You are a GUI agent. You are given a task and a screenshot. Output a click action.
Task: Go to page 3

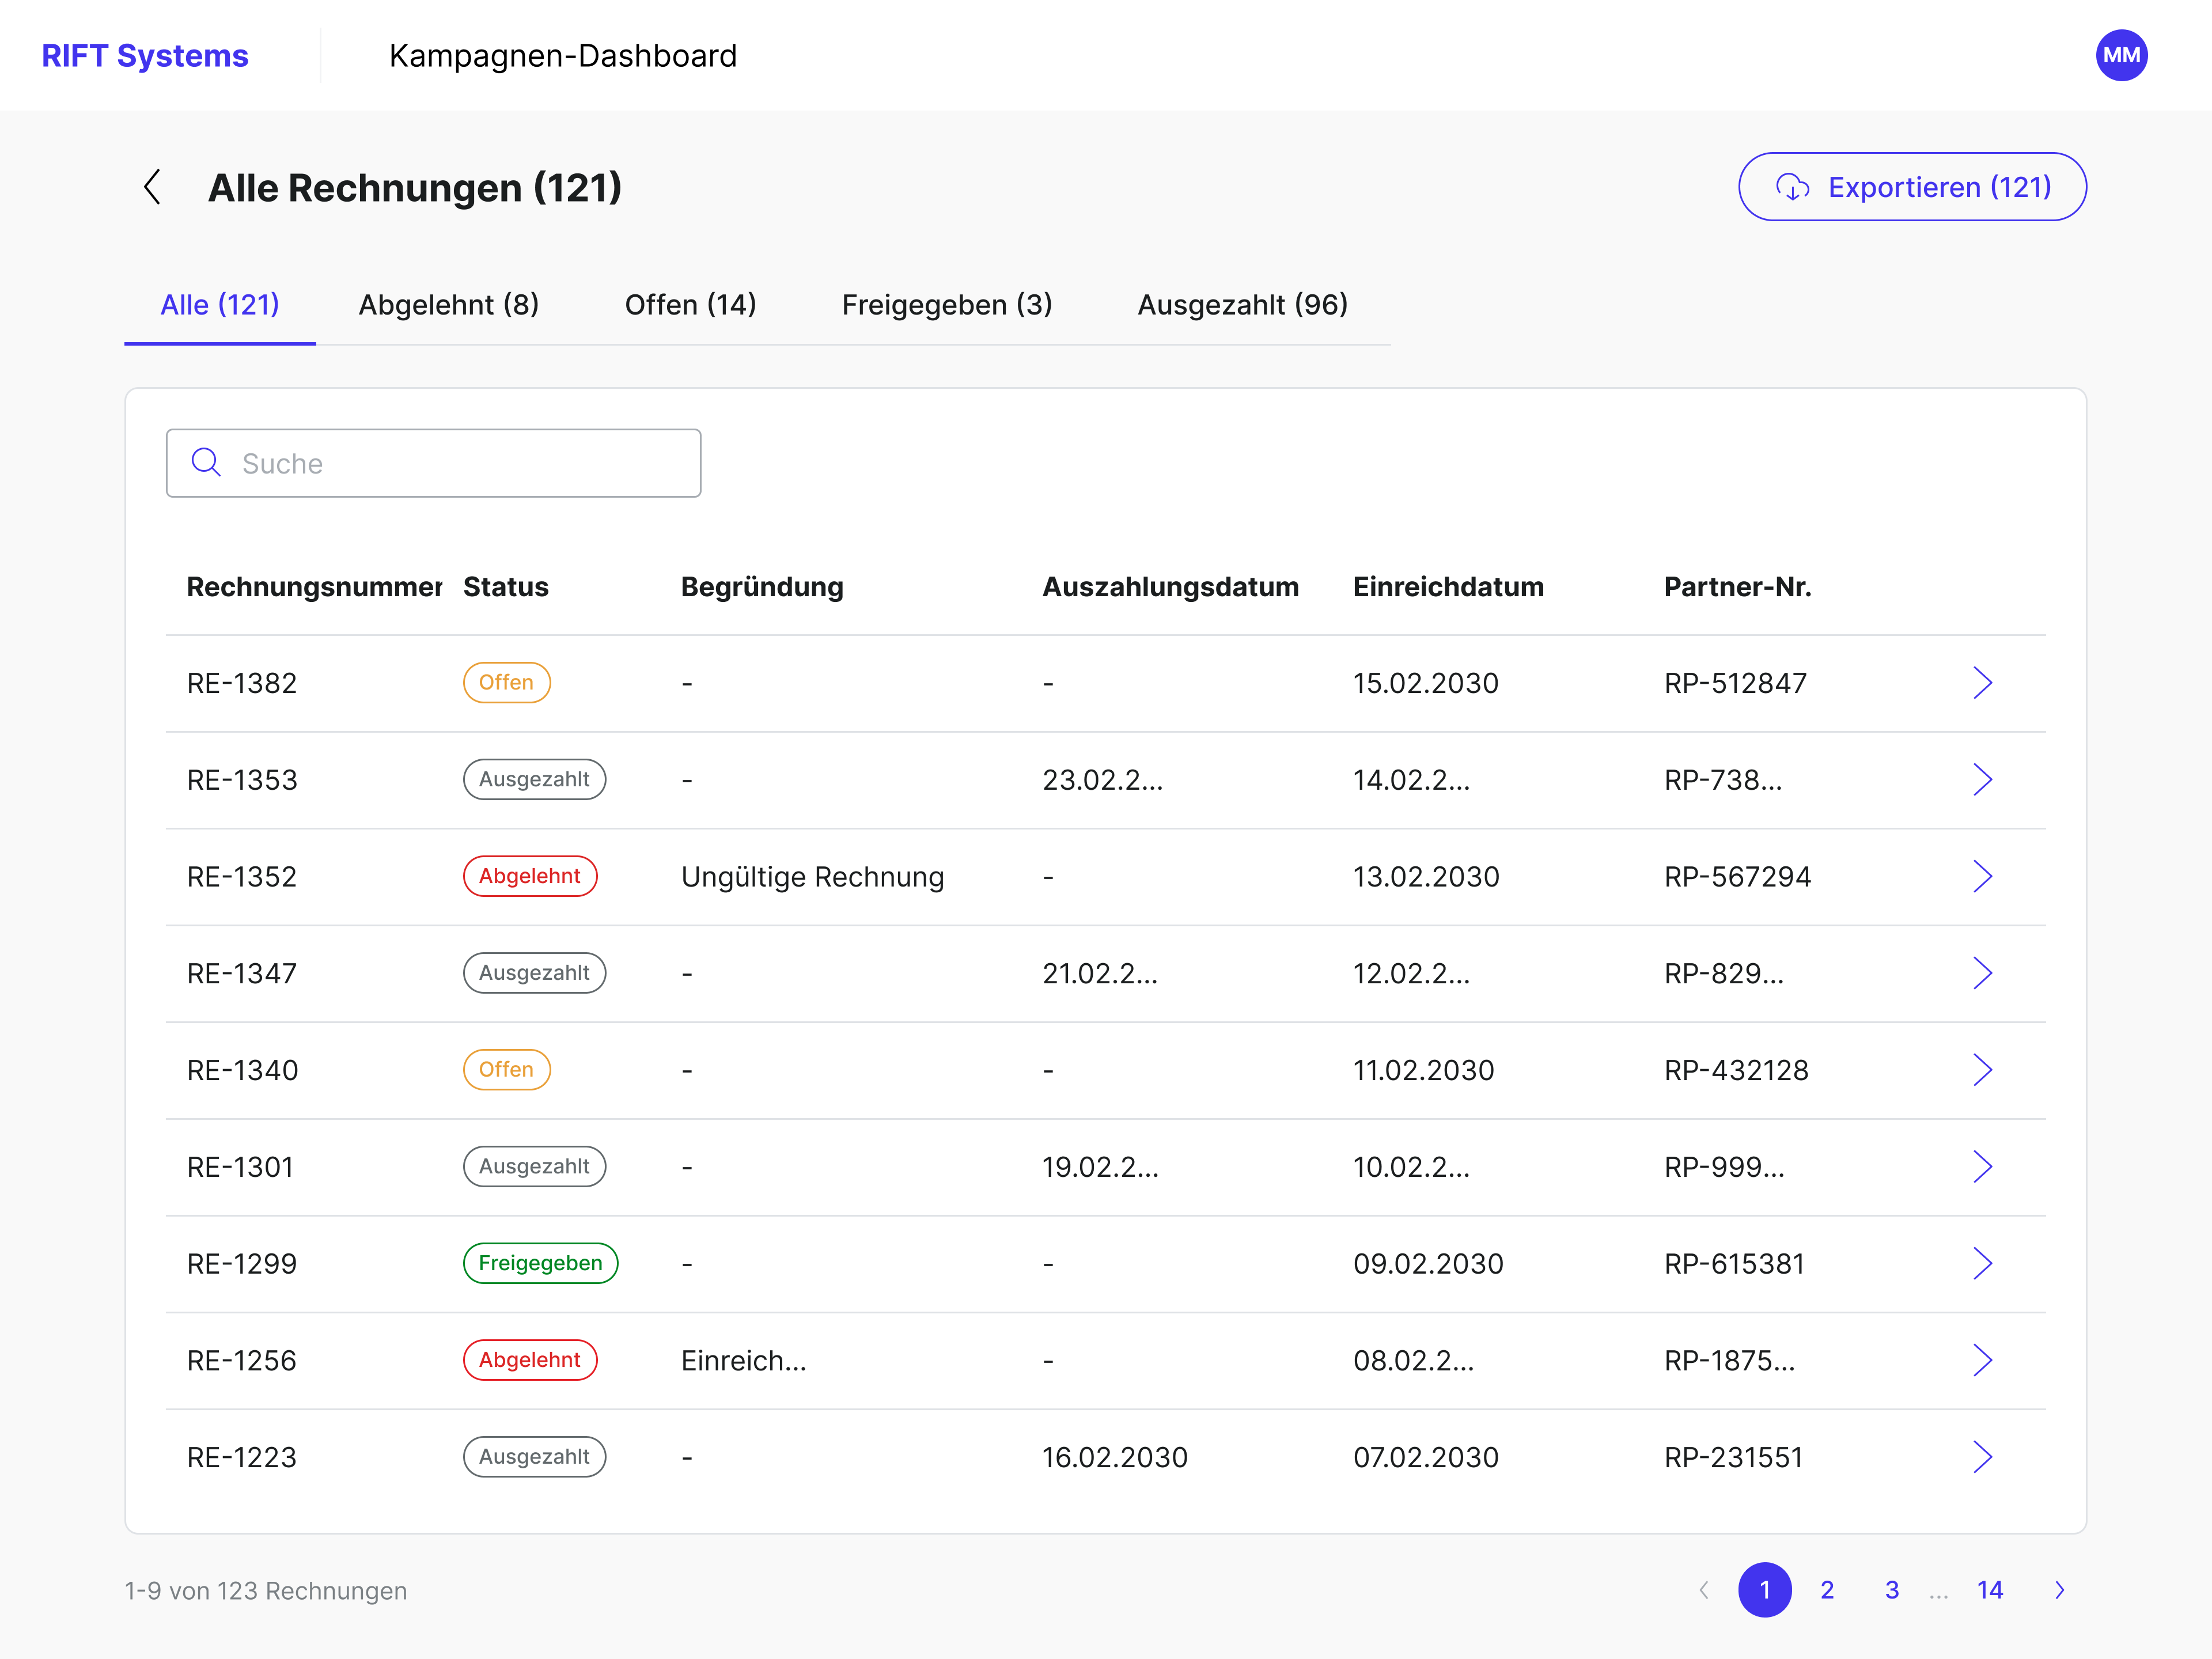(1892, 1590)
